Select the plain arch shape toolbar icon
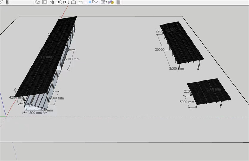This screenshot has height=161, width=249. (74, 2)
